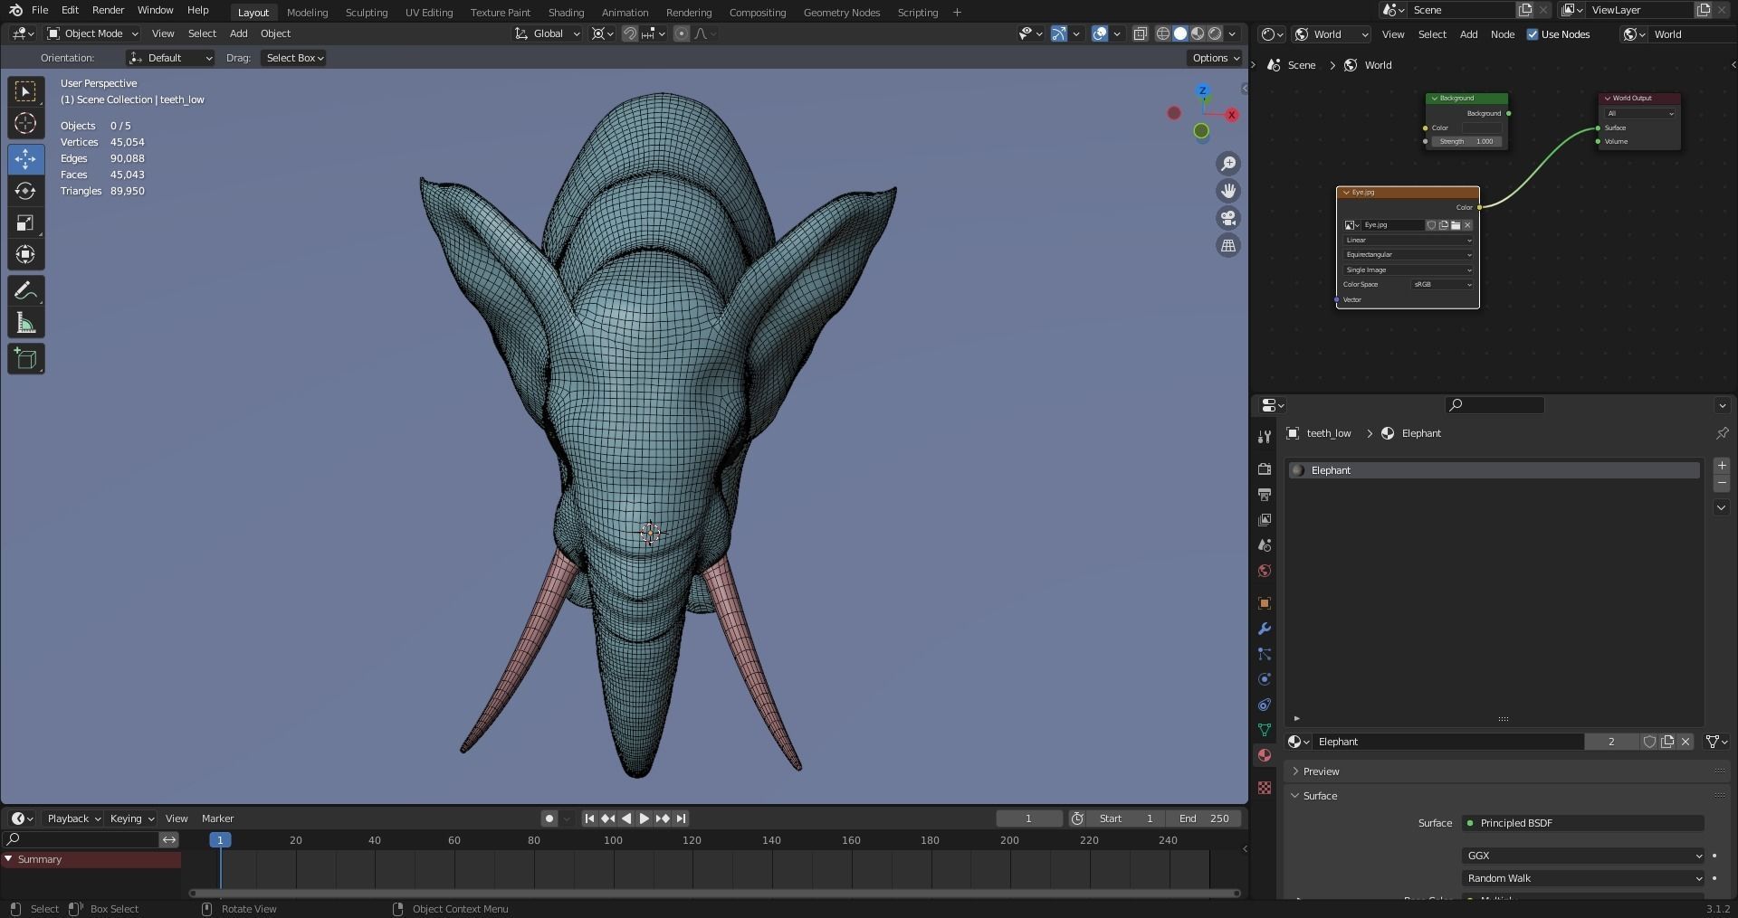Select the Annotate tool
Viewport: 1738px width, 918px height.
coord(25,291)
